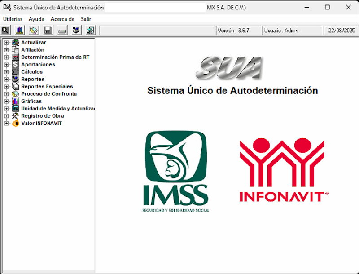Open the Acerca de menu
The height and width of the screenshot is (274, 359).
pos(62,19)
